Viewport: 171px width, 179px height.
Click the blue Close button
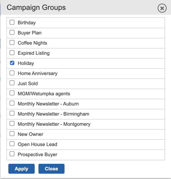(x=51, y=169)
